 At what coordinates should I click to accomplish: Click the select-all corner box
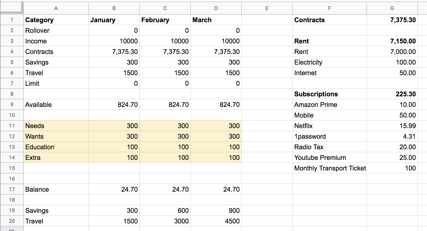click(12, 8)
